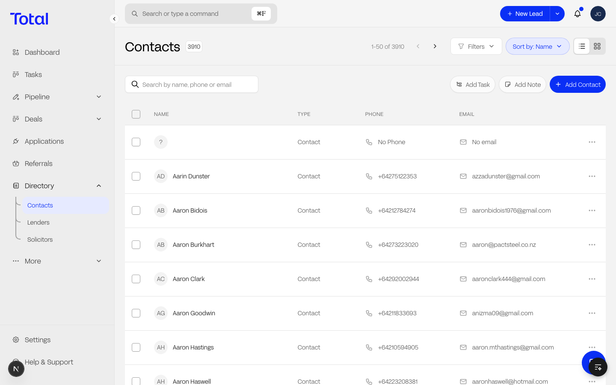This screenshot has width=616, height=385.
Task: Open the Filters dropdown
Action: 476,46
